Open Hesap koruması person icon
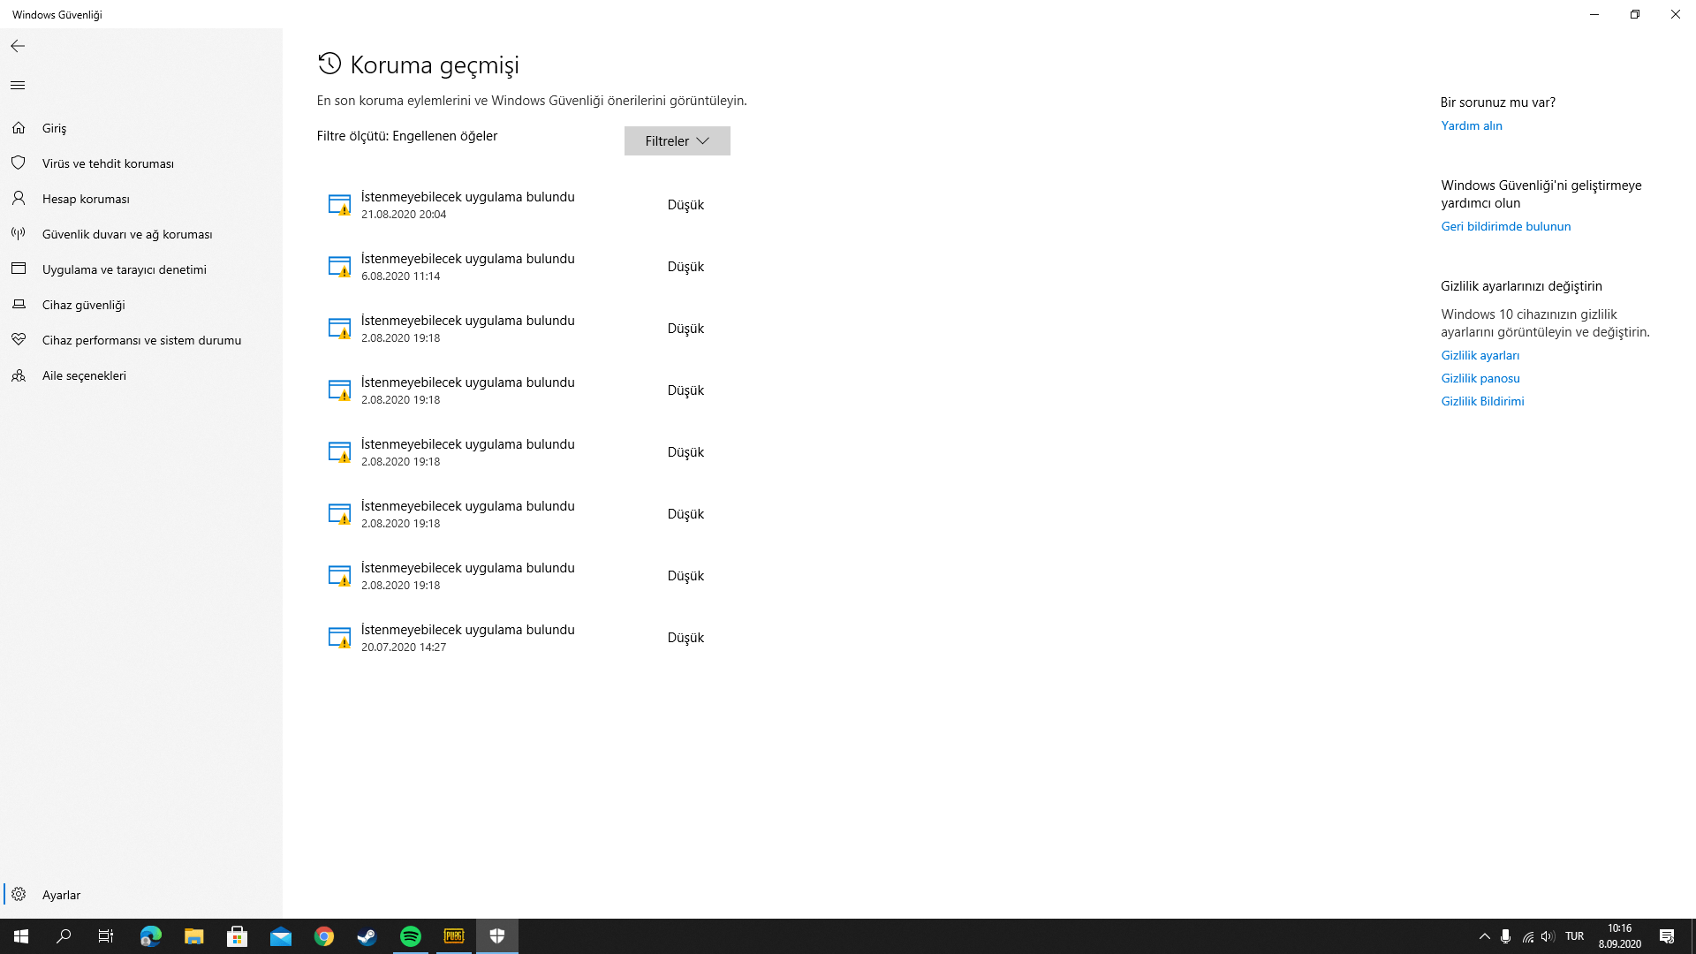Screen dimensions: 1696x954 (19, 199)
